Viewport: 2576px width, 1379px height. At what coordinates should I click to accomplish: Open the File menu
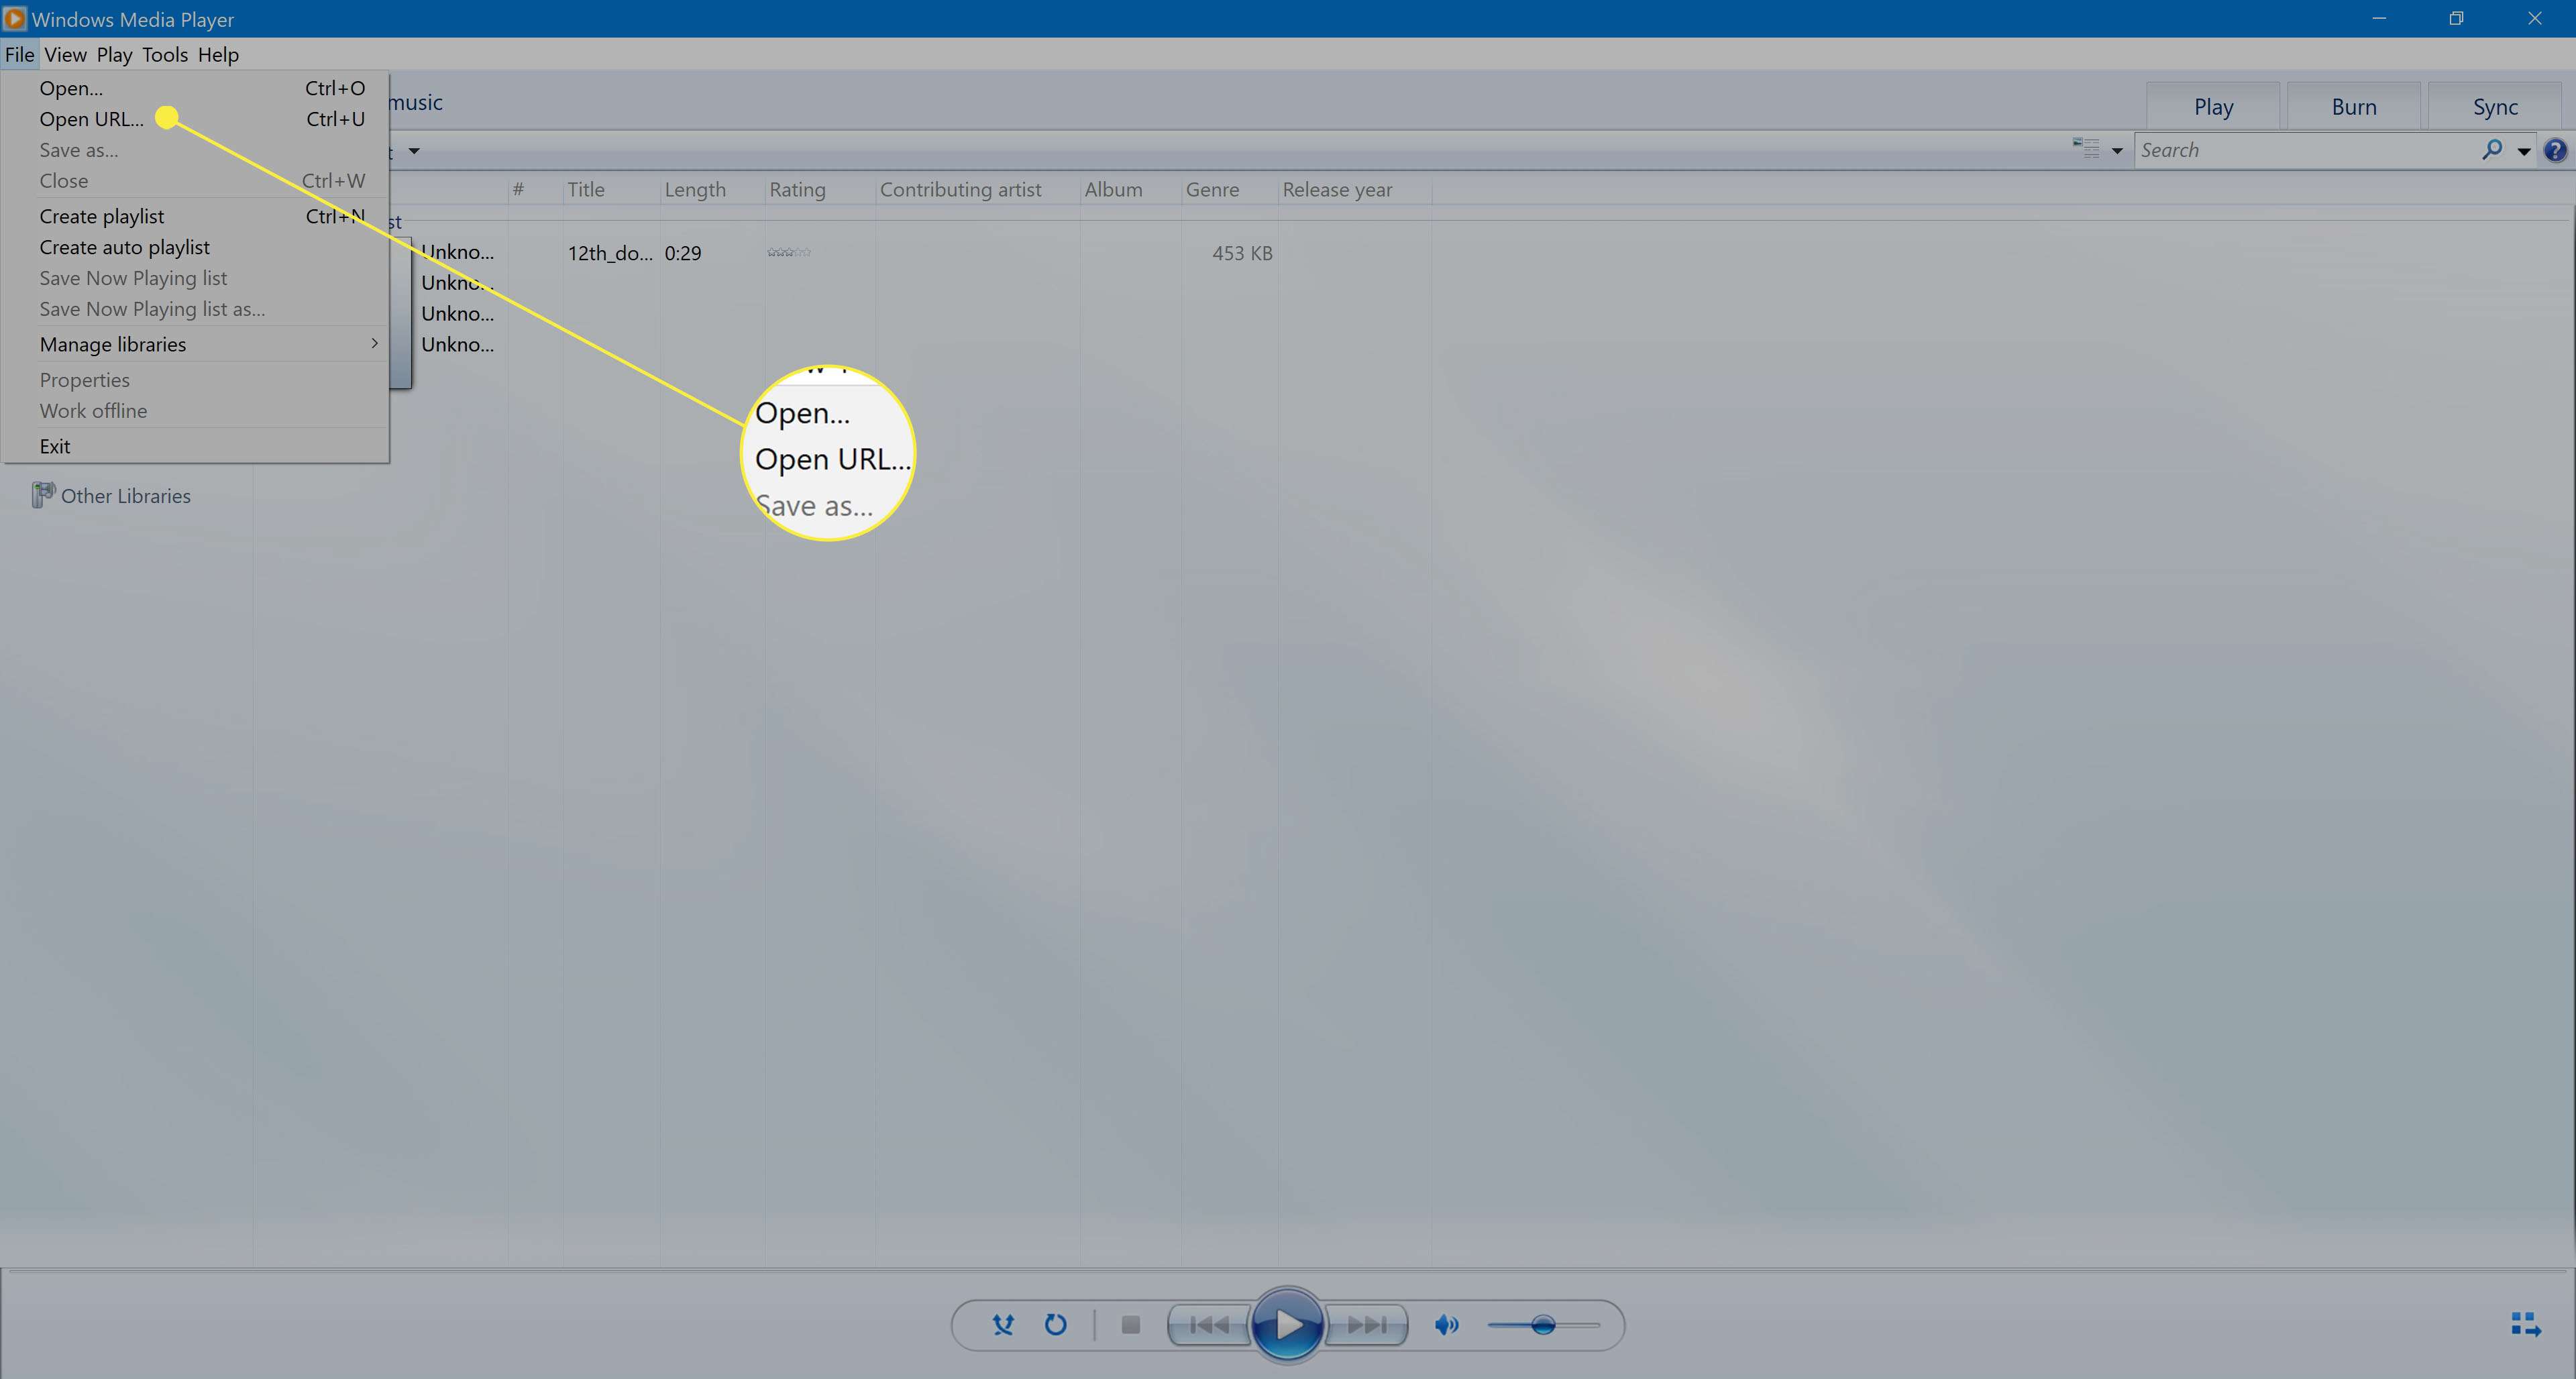19,55
